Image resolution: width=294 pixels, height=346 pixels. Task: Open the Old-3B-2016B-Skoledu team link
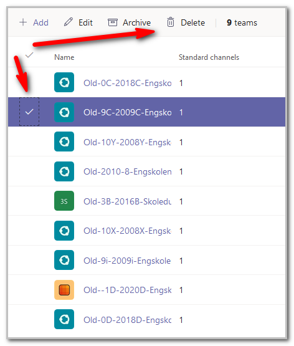pyautogui.click(x=128, y=201)
